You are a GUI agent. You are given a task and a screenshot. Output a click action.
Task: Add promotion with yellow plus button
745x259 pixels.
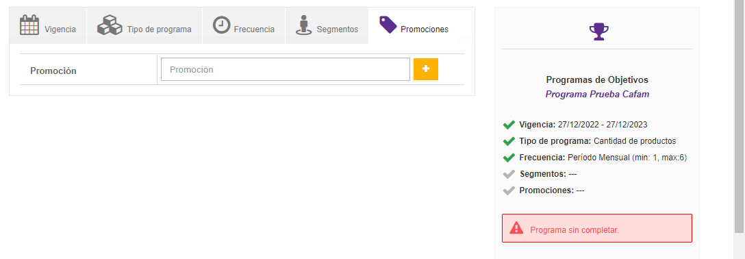(426, 69)
